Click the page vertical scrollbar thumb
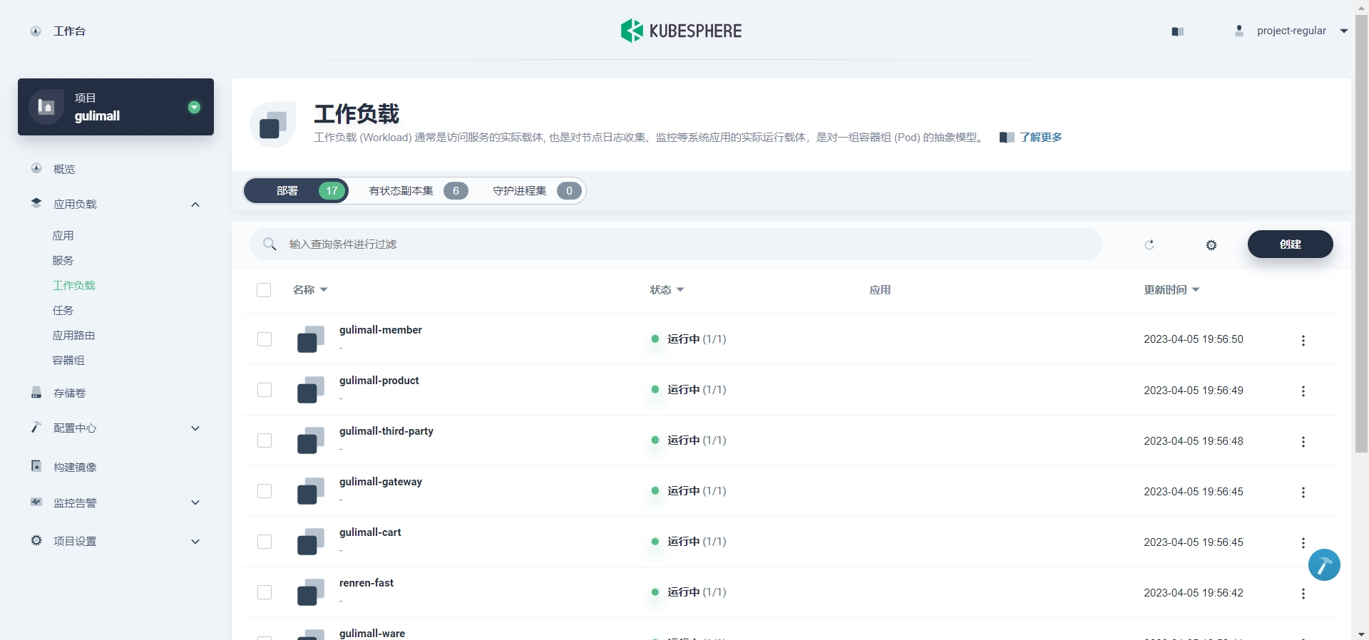 [x=1361, y=234]
